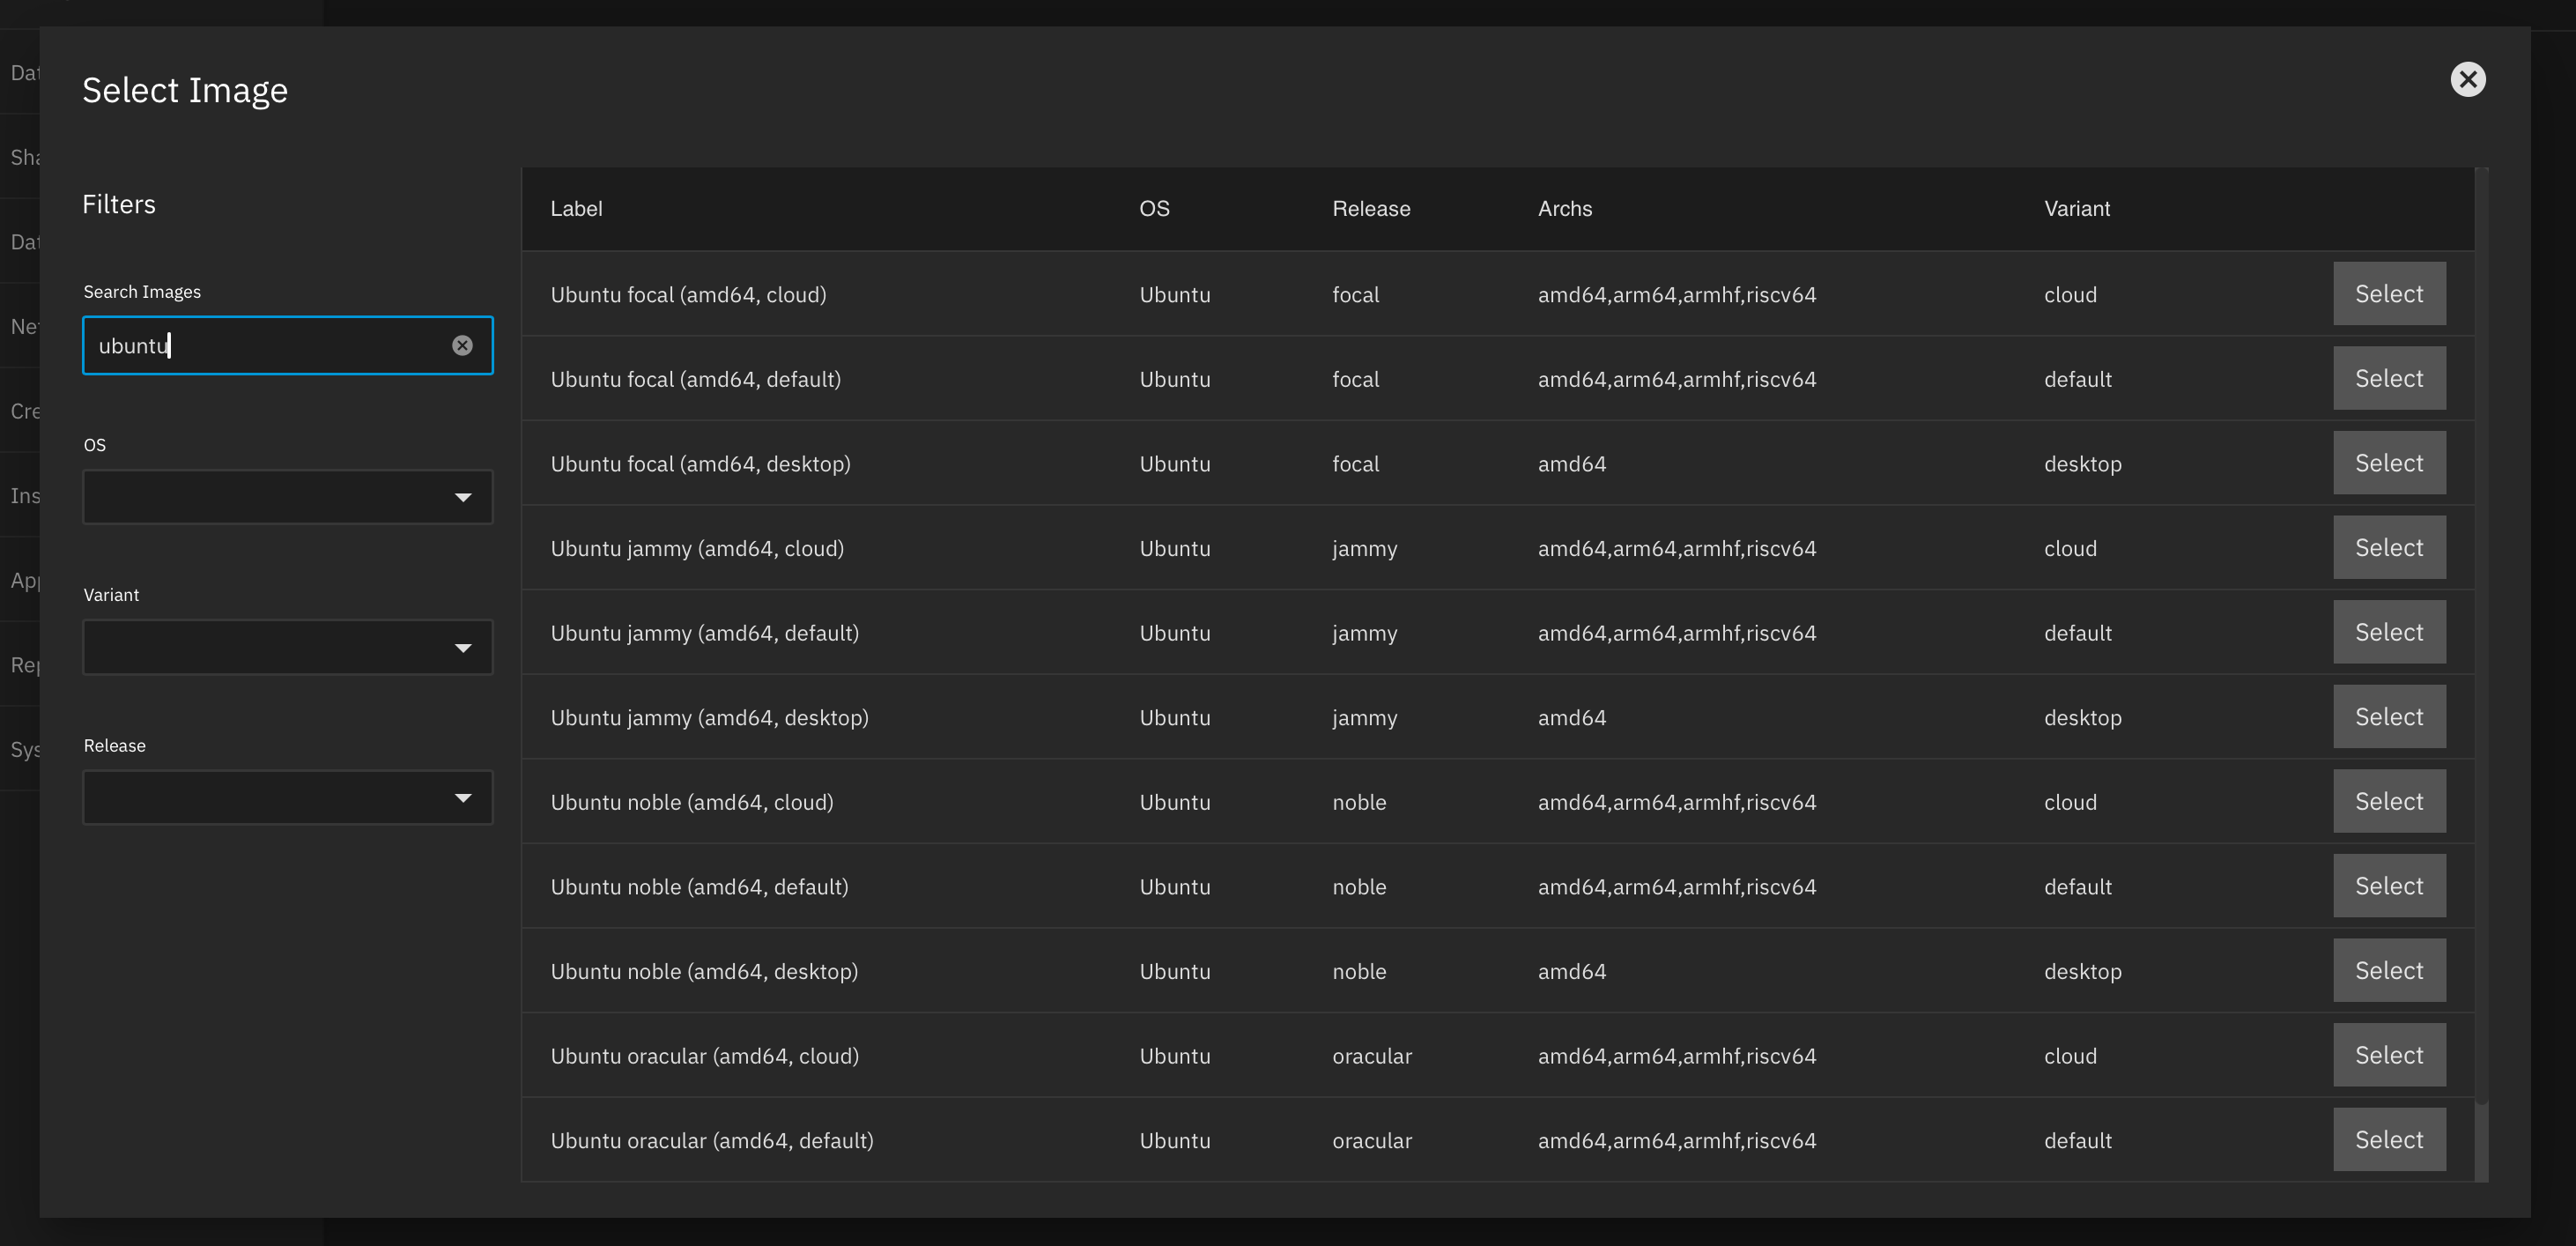This screenshot has height=1246, width=2576.
Task: Click label text Ubuntu noble (amd64, default)
Action: (x=699, y=887)
